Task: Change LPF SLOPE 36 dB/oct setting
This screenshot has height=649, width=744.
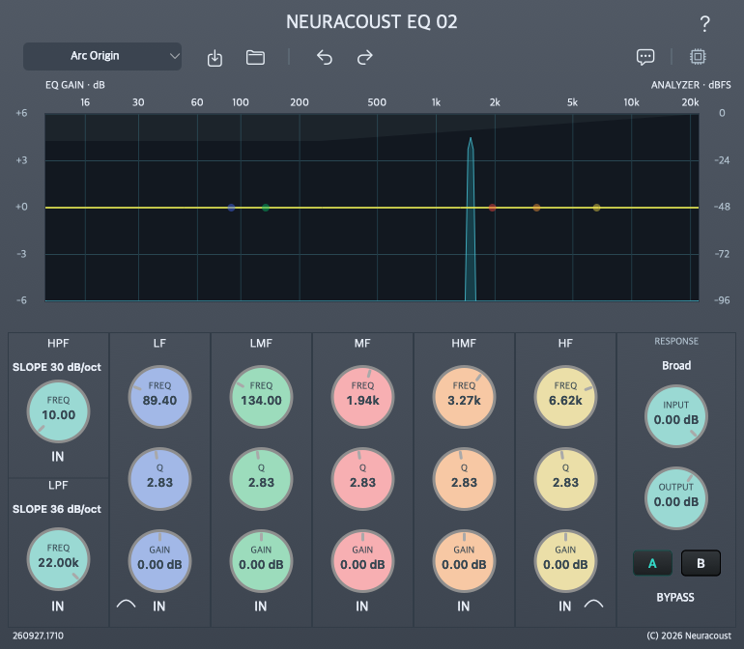Action: [57, 509]
